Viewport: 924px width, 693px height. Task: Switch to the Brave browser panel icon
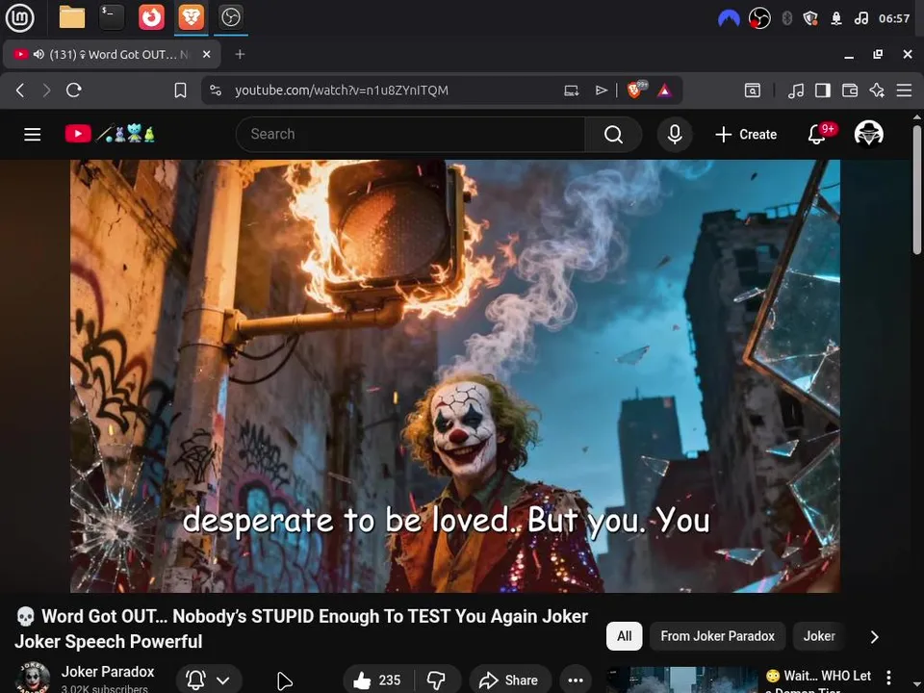click(x=191, y=17)
